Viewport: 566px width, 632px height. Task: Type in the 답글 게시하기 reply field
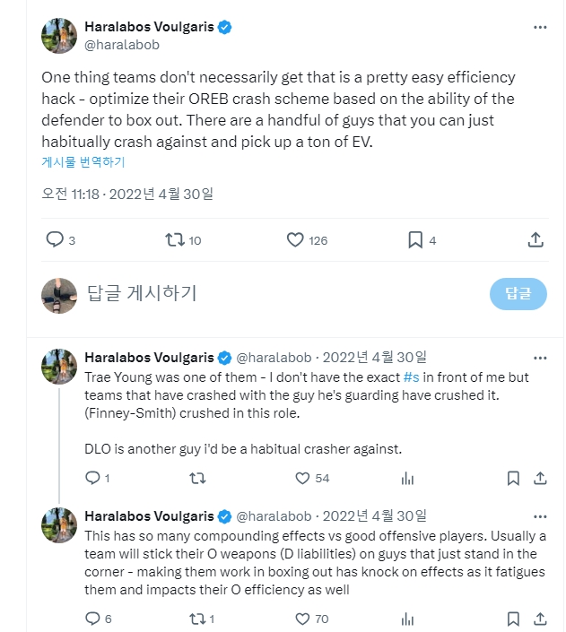tap(269, 293)
